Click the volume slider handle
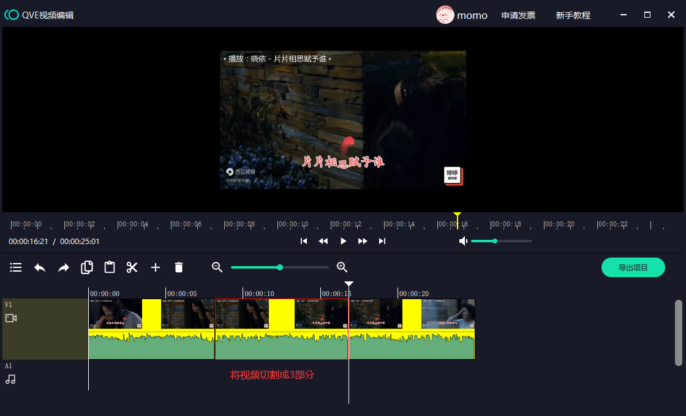Image resolution: width=686 pixels, height=416 pixels. (495, 241)
